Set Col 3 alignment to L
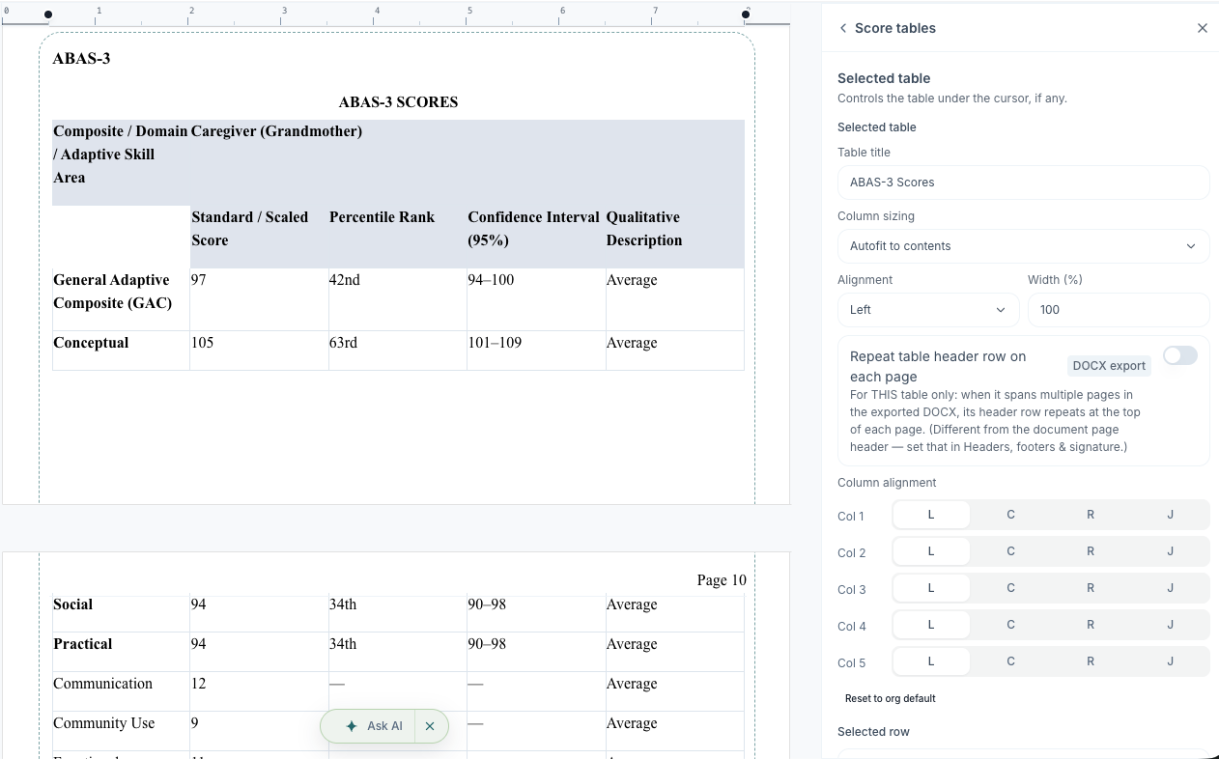This screenshot has height=759, width=1219. 931,588
